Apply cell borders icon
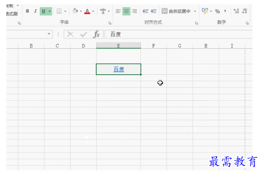Viewport: 261px width, 175px height. point(59,11)
